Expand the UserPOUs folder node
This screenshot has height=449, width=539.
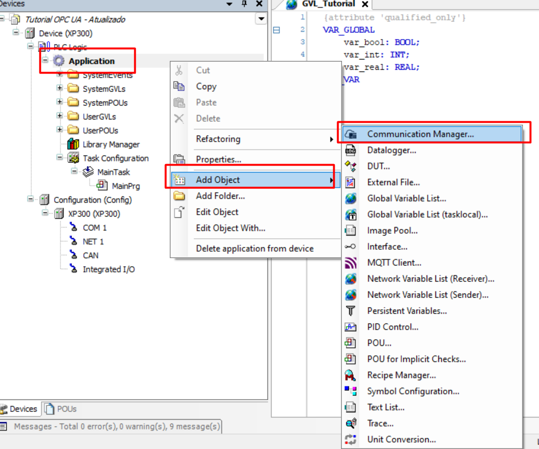pos(60,130)
